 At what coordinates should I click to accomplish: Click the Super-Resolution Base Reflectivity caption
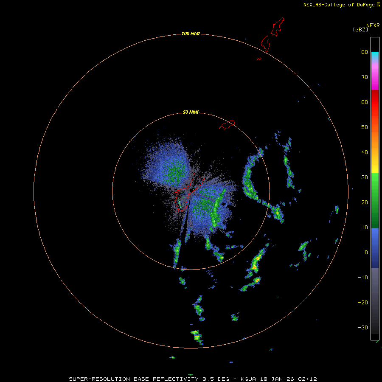pyautogui.click(x=193, y=379)
